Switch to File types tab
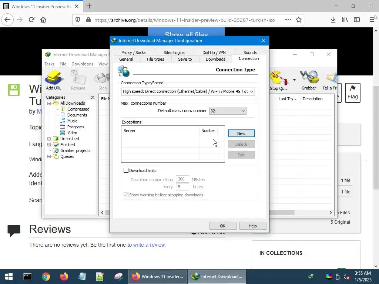The width and height of the screenshot is (379, 284). click(155, 59)
